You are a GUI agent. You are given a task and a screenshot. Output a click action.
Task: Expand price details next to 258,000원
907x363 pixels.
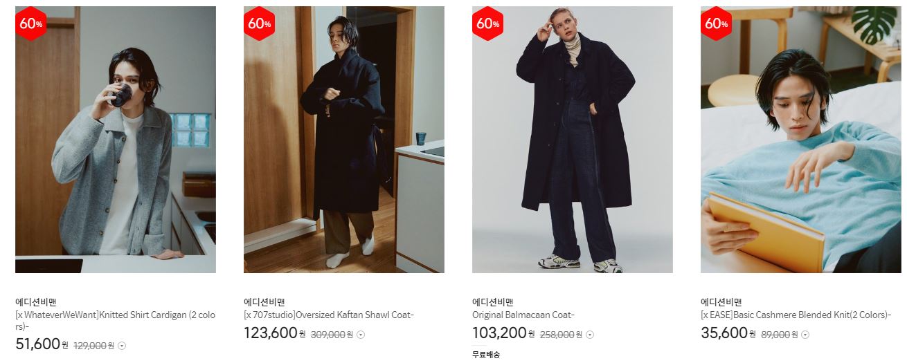click(x=590, y=335)
